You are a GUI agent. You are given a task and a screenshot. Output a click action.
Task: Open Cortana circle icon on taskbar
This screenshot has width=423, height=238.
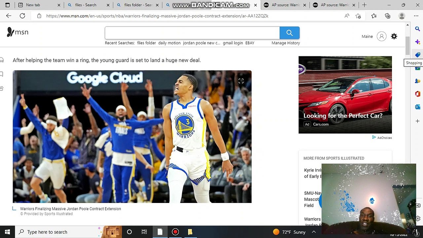(129, 232)
